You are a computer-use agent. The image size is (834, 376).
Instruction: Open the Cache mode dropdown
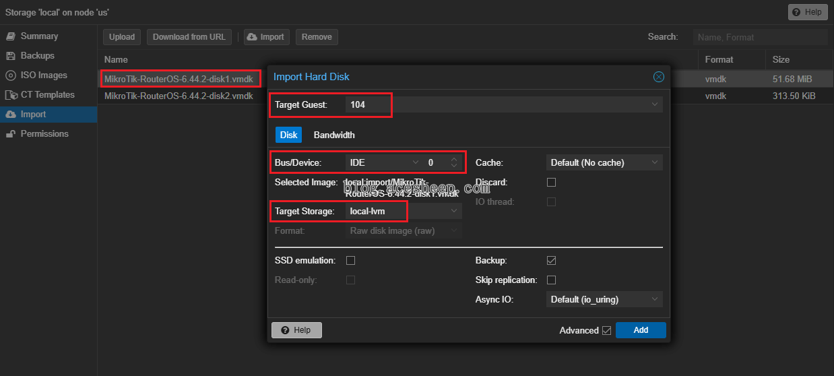[x=604, y=162]
